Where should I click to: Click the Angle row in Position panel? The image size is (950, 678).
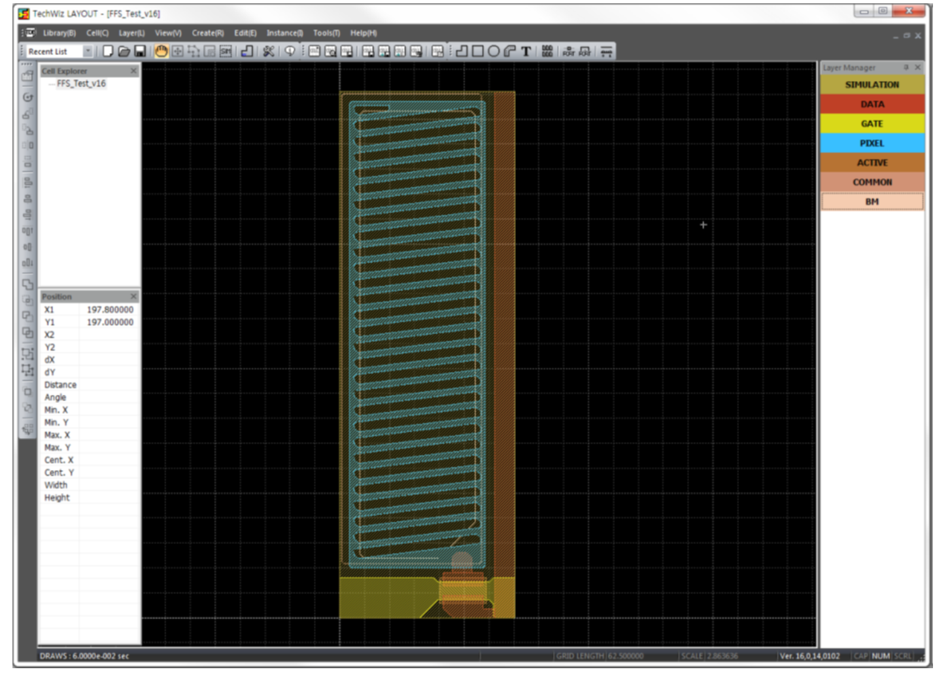click(x=90, y=398)
